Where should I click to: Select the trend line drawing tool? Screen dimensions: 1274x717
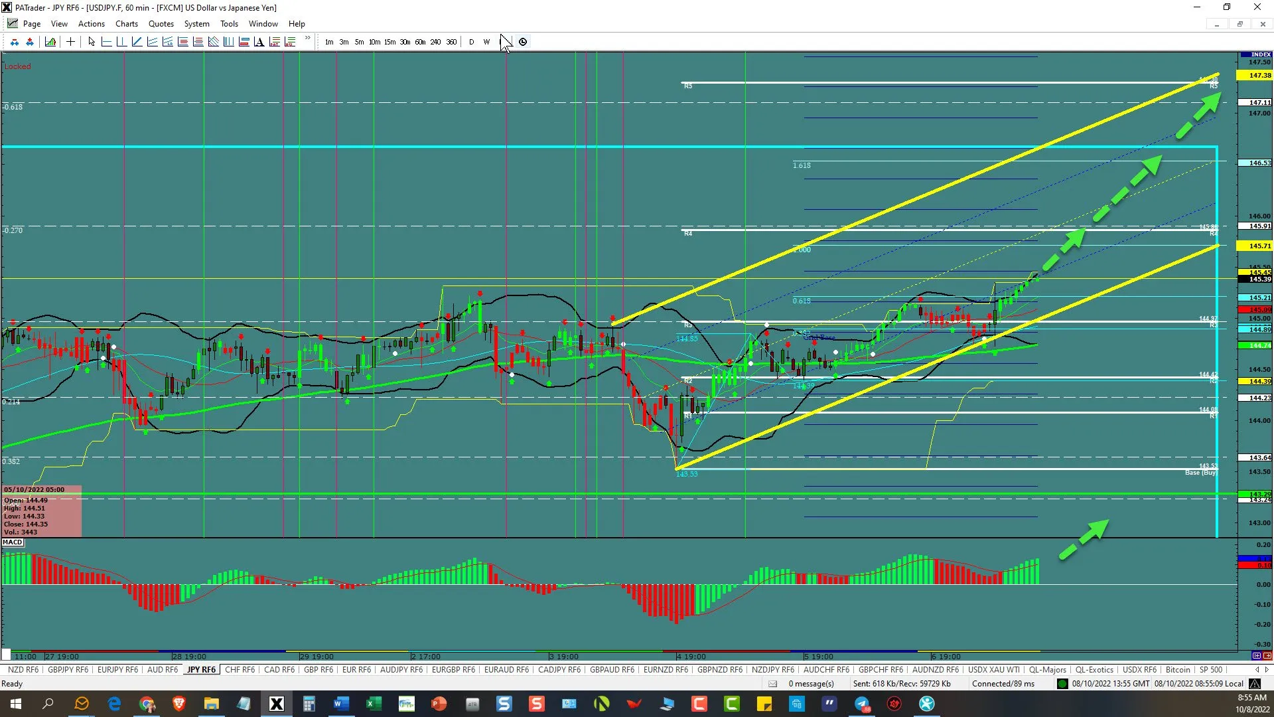[137, 42]
